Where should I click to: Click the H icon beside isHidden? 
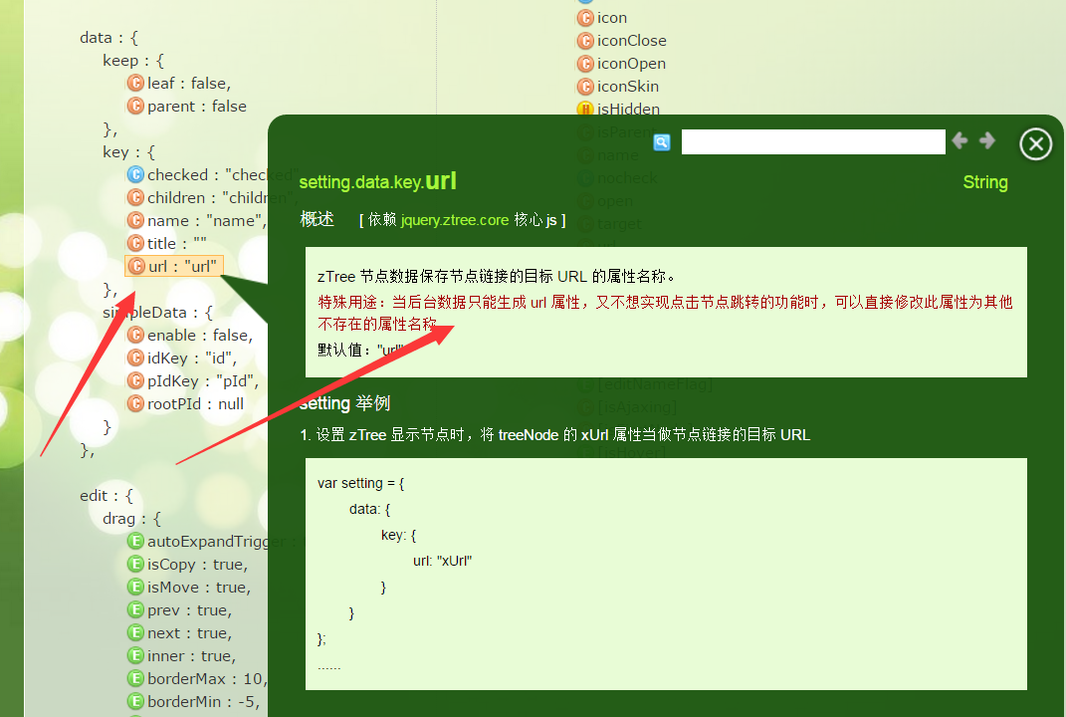coord(585,109)
